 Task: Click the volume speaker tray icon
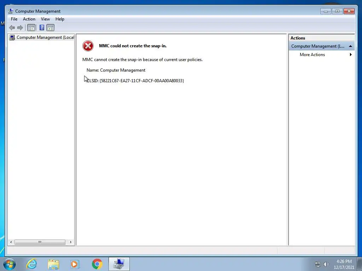pos(326,264)
